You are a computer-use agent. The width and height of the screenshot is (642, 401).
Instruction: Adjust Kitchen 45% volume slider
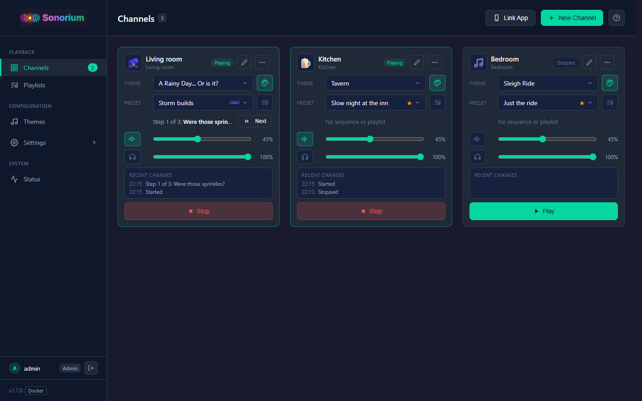(x=374, y=139)
